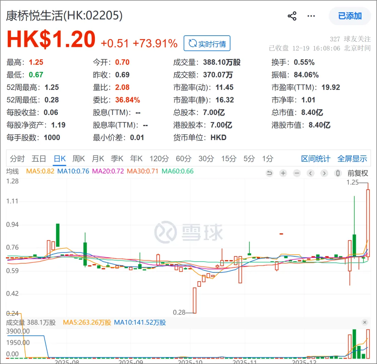Zoom out chart with the minus icon
Viewport: 377px width, 364px height.
(x=297, y=173)
